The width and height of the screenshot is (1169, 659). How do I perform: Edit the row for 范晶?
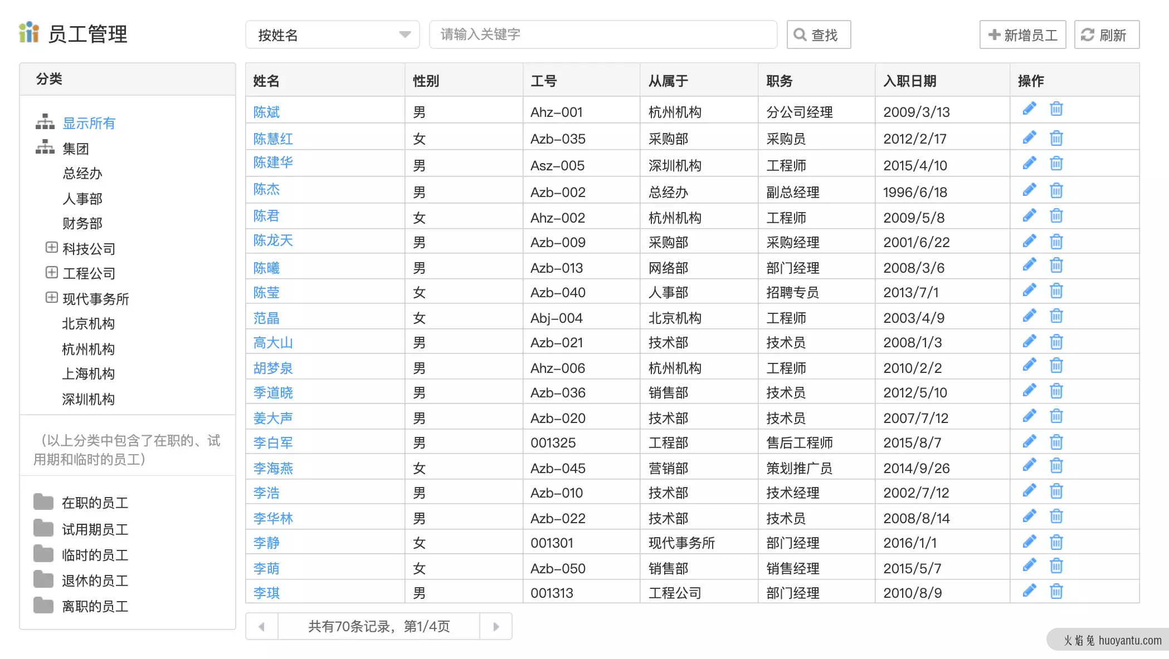coord(1029,316)
